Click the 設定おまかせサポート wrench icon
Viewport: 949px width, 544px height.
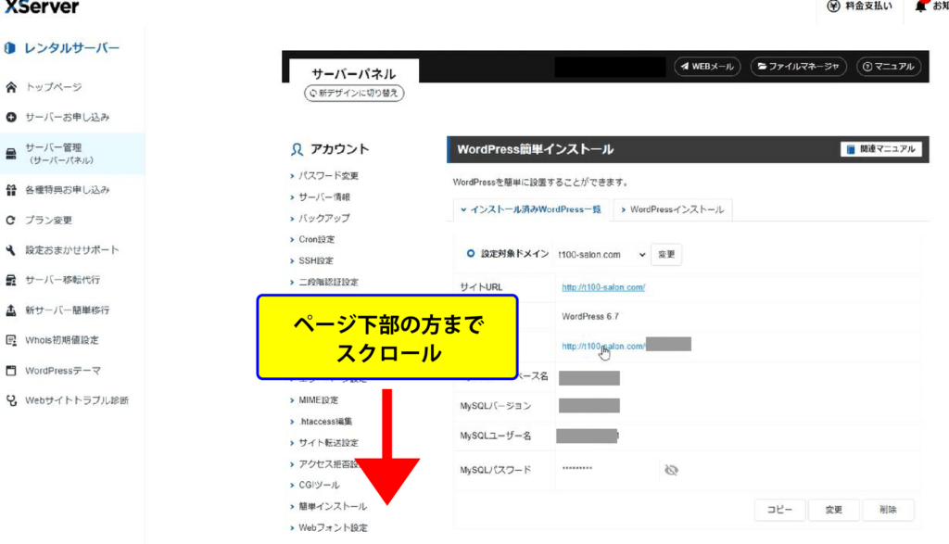11,250
